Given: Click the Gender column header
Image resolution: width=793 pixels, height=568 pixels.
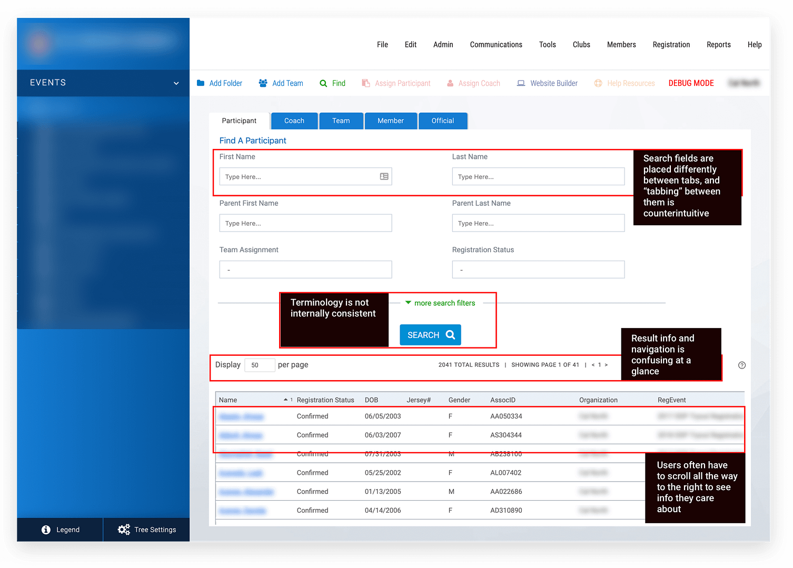Looking at the screenshot, I should click(459, 400).
